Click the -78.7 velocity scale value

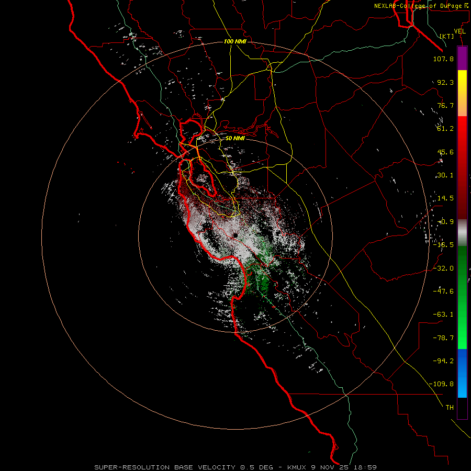pyautogui.click(x=443, y=338)
